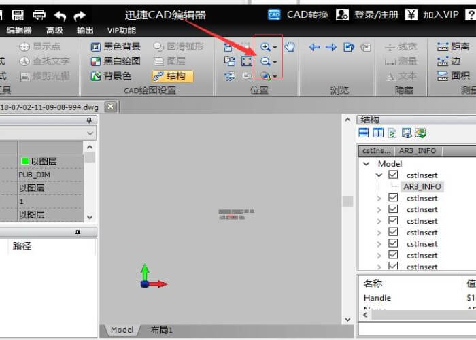Screen dimensions: 476x340
Task: Pin the properties panel
Action: 89,120
